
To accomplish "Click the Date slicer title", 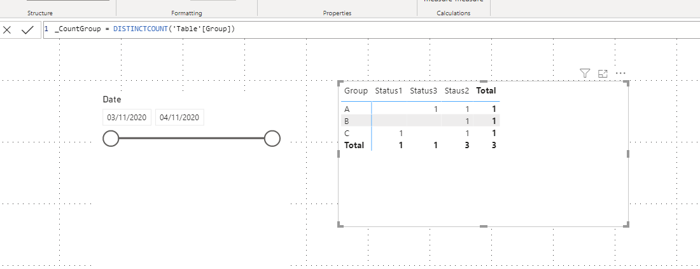I will [x=111, y=99].
